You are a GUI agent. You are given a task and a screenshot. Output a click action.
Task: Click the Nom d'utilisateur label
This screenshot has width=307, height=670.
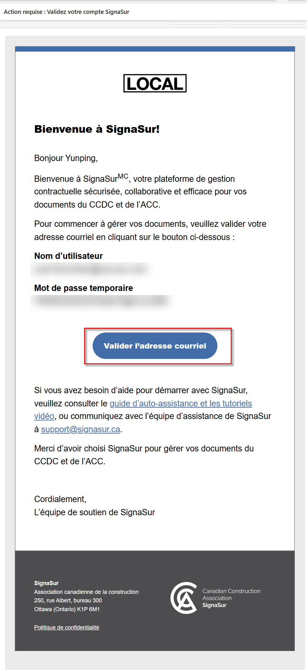[x=68, y=256]
